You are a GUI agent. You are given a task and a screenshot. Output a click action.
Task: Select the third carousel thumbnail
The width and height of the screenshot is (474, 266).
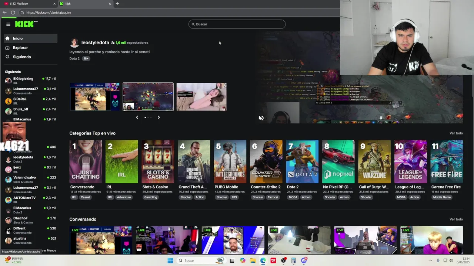click(201, 97)
